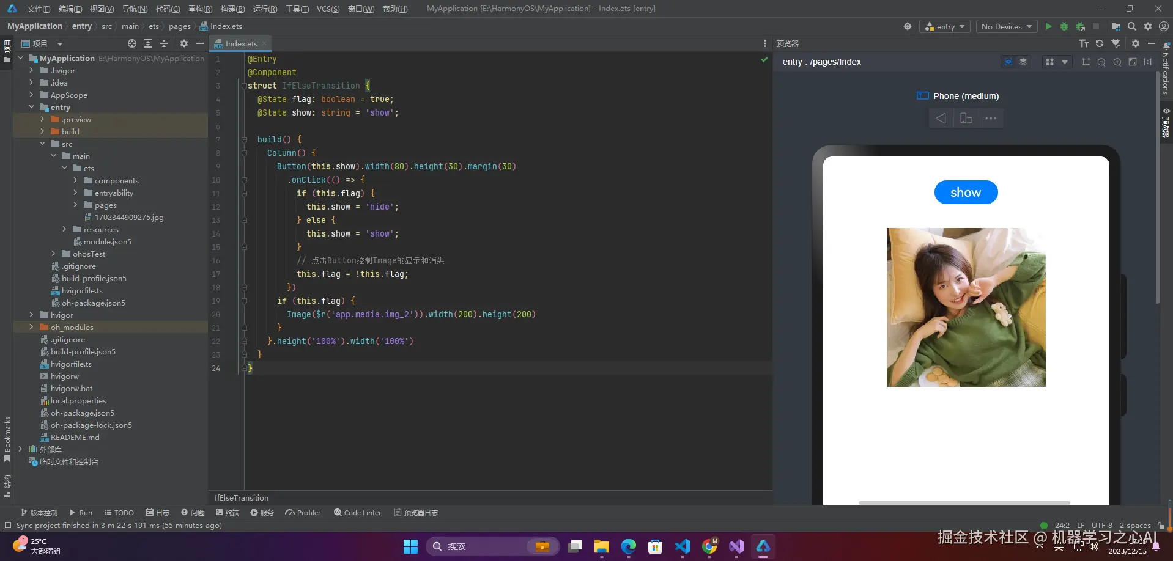The width and height of the screenshot is (1173, 561).
Task: Open multi-device preview grid dropdown
Action: pos(1057,62)
